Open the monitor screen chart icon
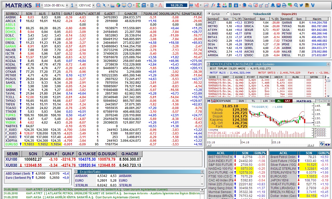This screenshot has height=199, width=332. pyautogui.click(x=124, y=5)
